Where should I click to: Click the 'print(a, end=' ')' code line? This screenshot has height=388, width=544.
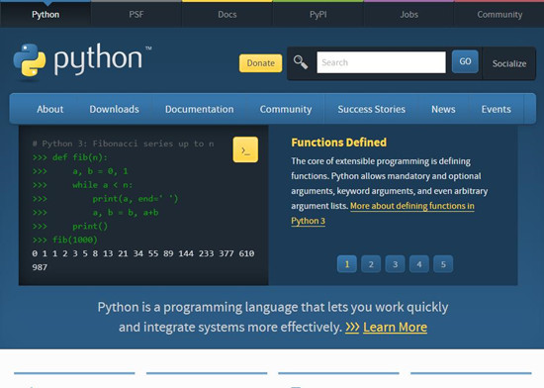point(105,199)
